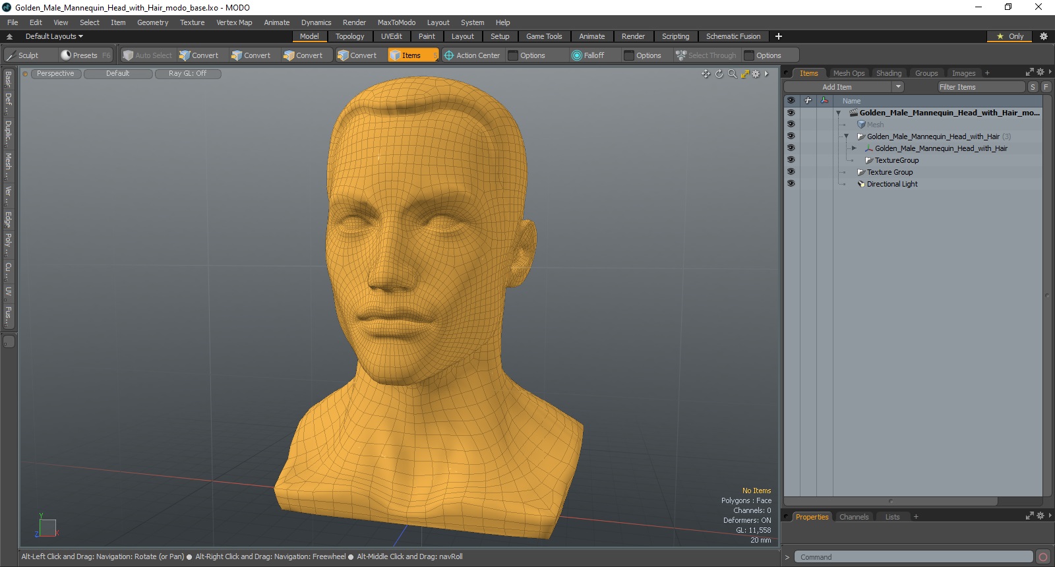Screen dimensions: 1055x567
Task: Click the viewport pan/move icon
Action: tap(706, 74)
